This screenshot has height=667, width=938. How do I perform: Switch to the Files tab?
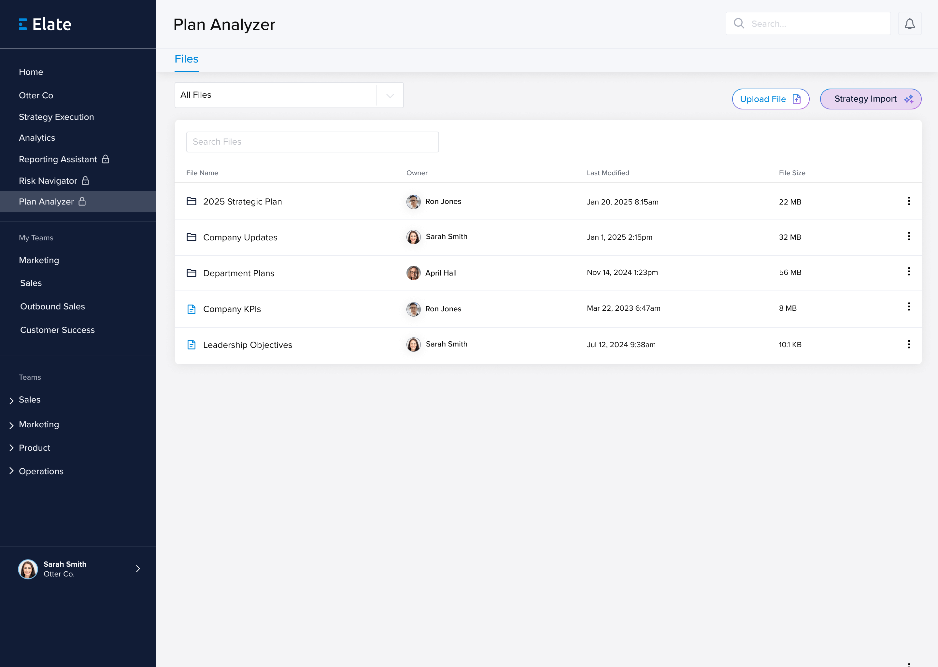pyautogui.click(x=186, y=59)
